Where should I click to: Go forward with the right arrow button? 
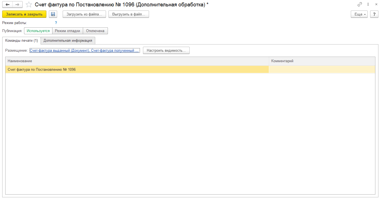pyautogui.click(x=17, y=4)
